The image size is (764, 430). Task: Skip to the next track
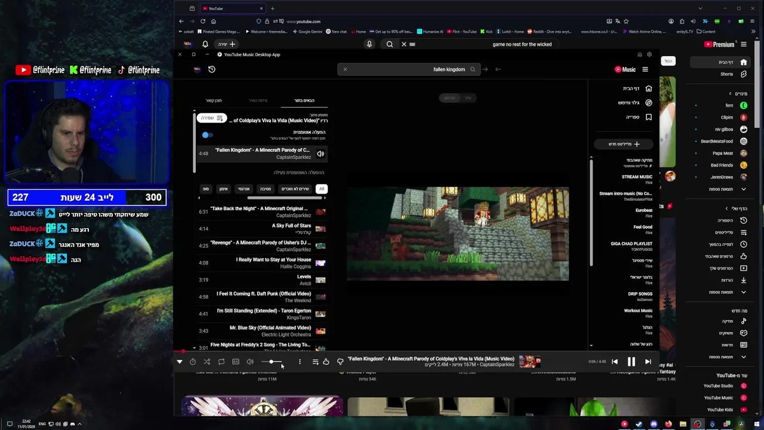pos(648,361)
